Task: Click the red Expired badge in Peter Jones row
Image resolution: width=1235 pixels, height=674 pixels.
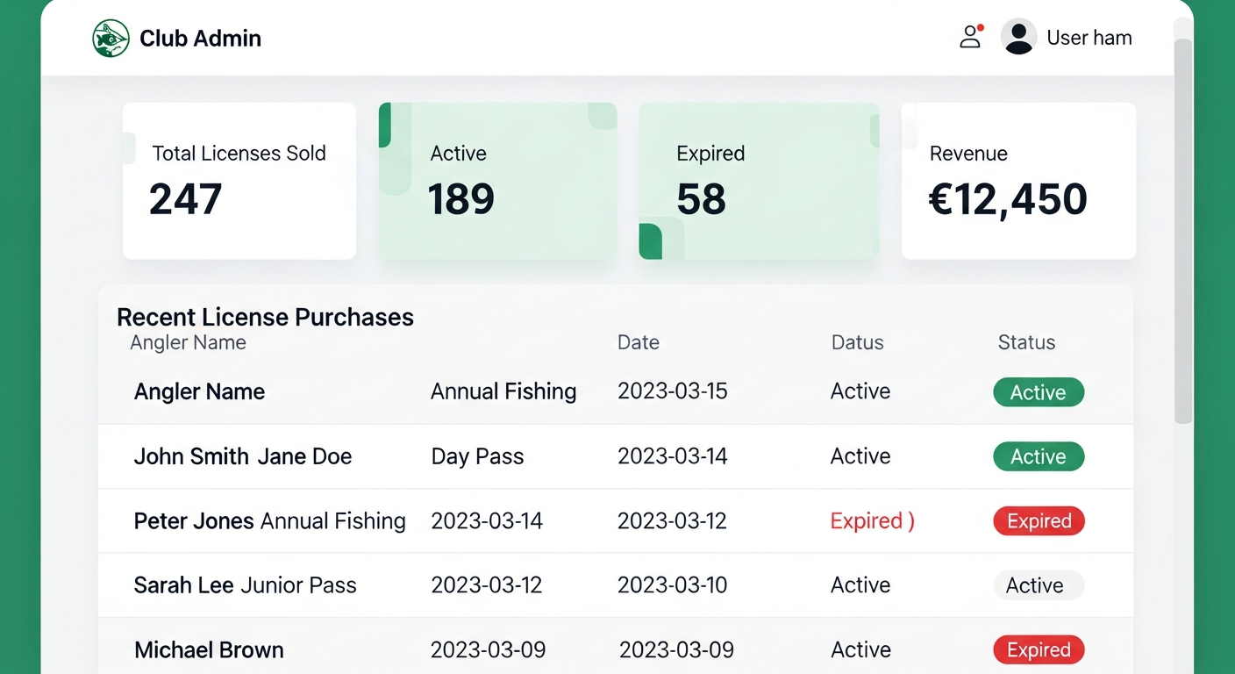Action: (x=1039, y=521)
